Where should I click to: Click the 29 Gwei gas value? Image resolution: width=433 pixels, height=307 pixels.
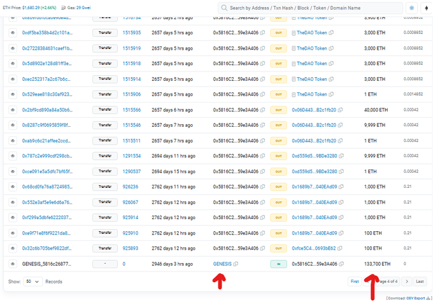(x=83, y=8)
